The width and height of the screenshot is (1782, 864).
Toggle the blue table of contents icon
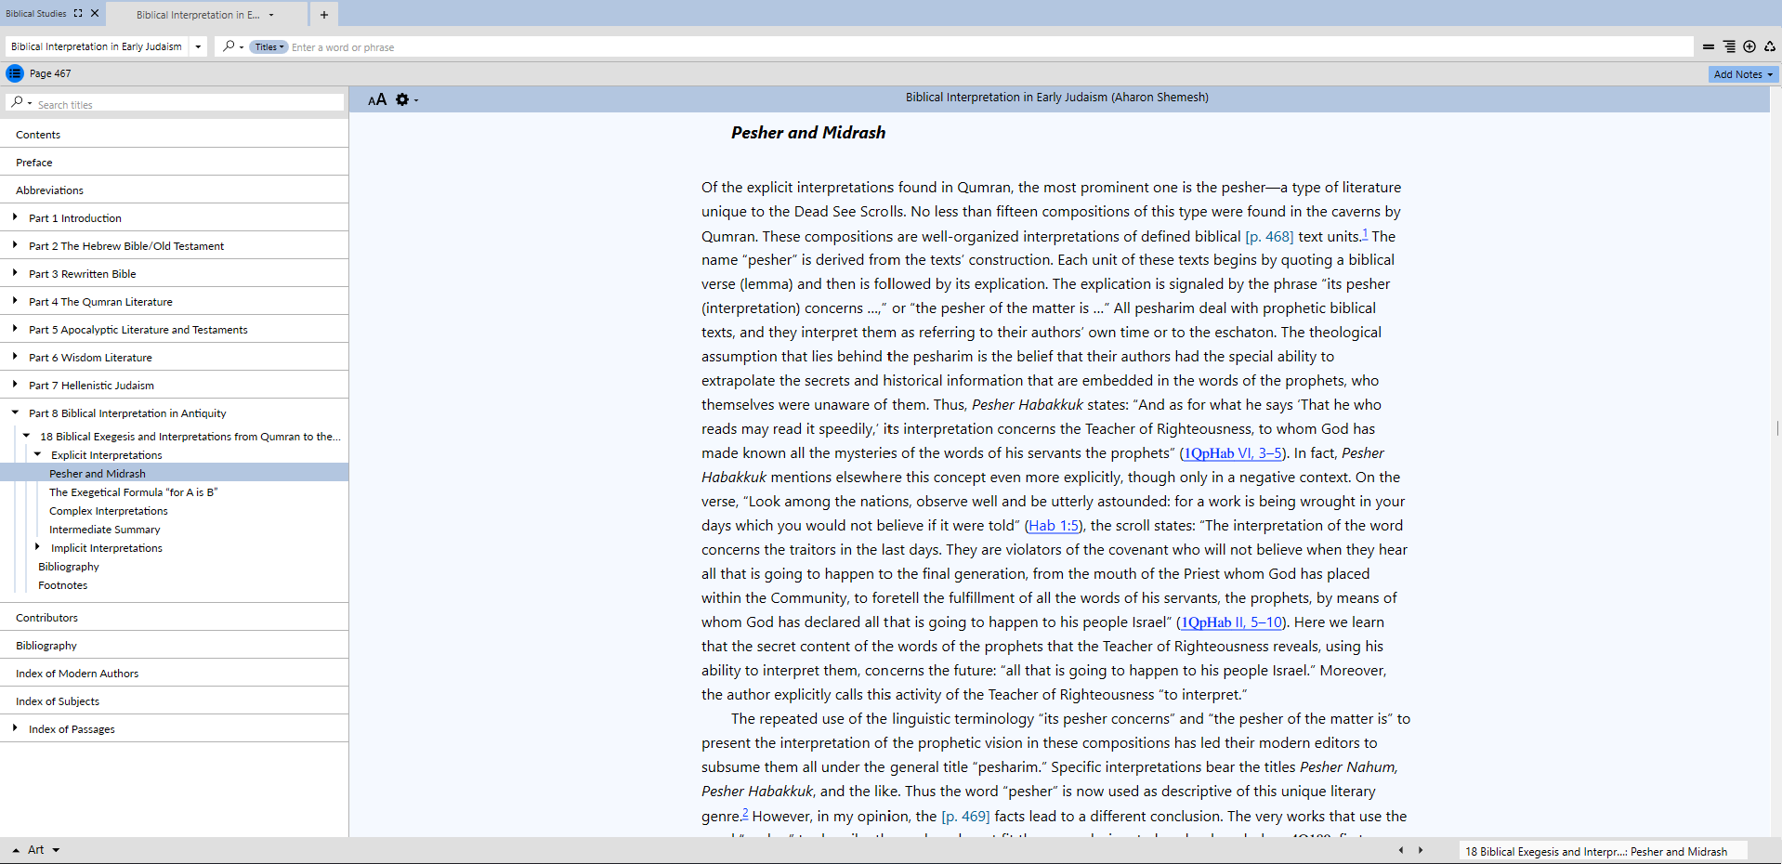click(x=15, y=73)
